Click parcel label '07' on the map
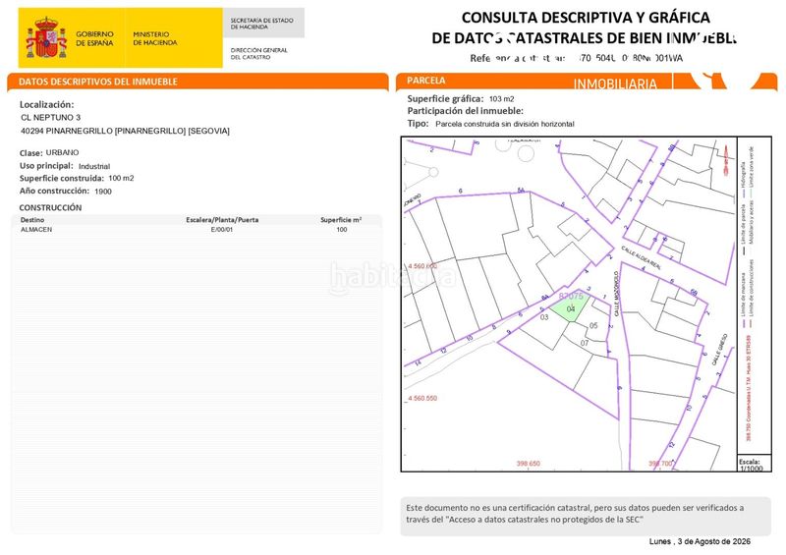The height and width of the screenshot is (555, 786). [x=585, y=344]
